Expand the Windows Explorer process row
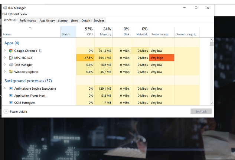Image resolution: width=235 pixels, height=160 pixels. (x=5, y=72)
